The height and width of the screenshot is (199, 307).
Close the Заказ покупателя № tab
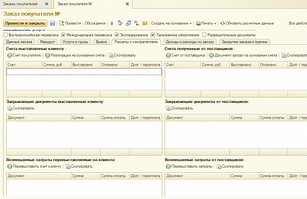coord(127,4)
